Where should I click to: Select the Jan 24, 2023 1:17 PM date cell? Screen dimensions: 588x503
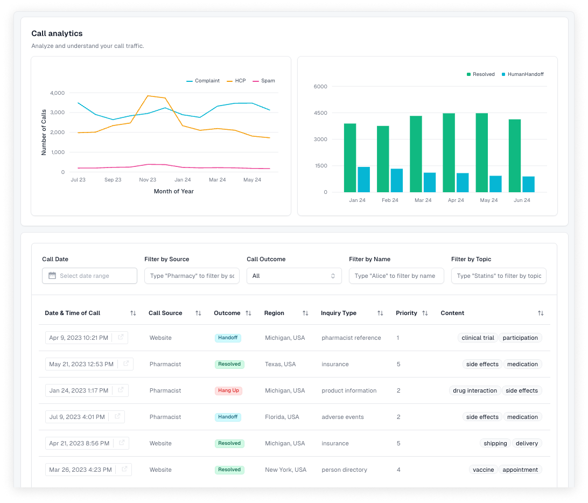pyautogui.click(x=87, y=390)
